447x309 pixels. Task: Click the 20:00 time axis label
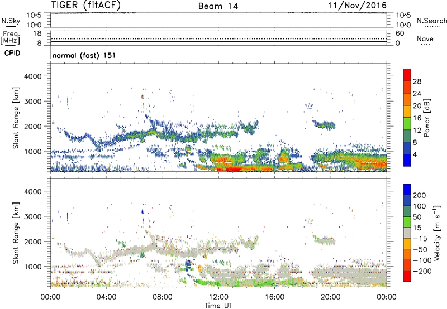(x=331, y=297)
